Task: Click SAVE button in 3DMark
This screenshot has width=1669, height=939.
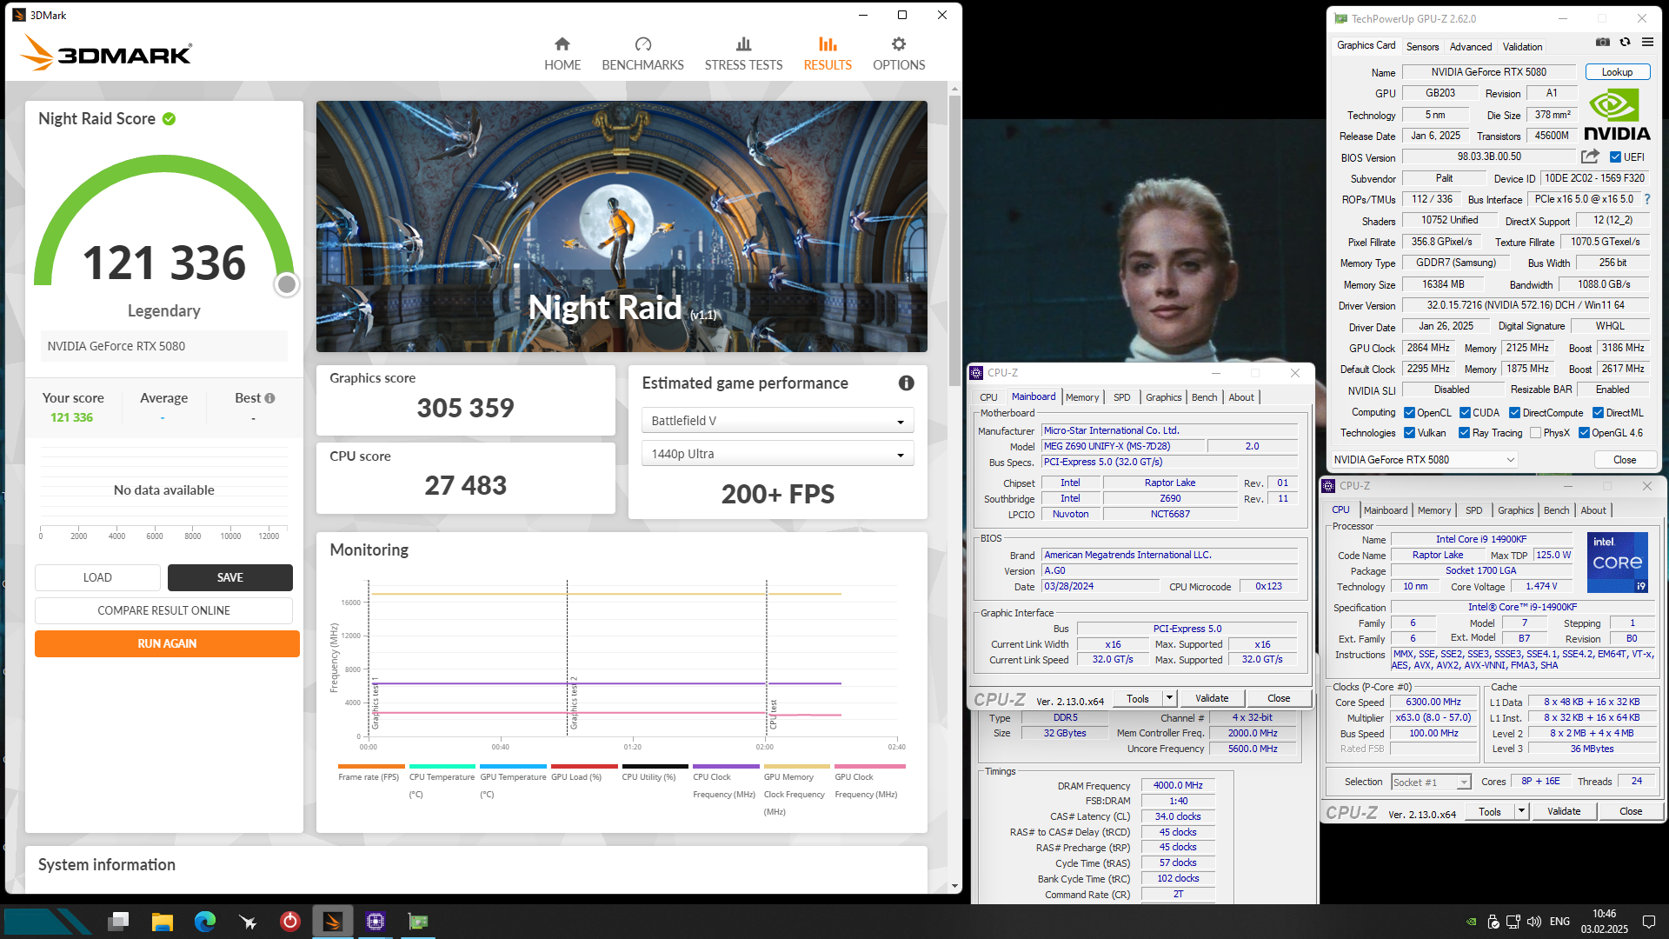Action: pyautogui.click(x=230, y=577)
